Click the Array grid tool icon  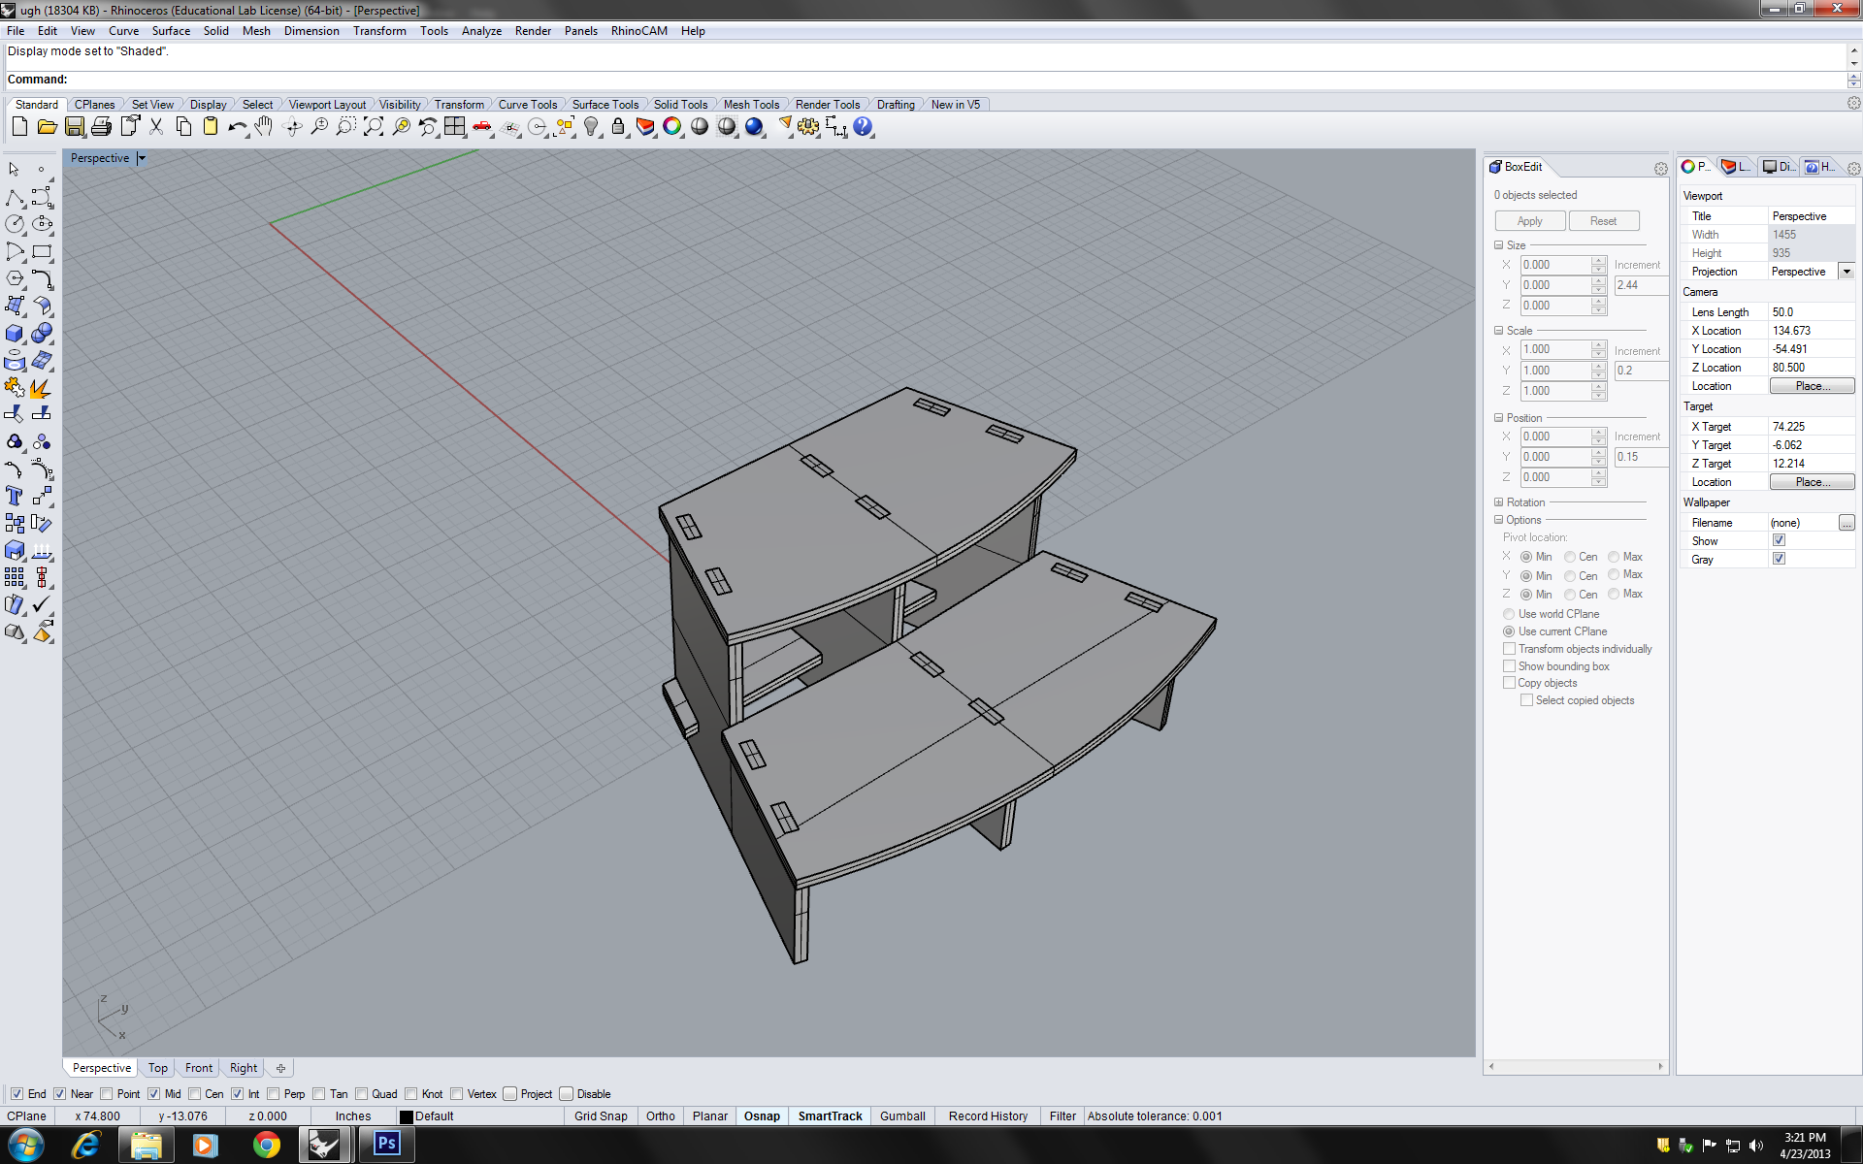coord(15,577)
